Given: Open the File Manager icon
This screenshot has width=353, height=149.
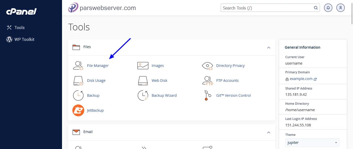Looking at the screenshot, I should [x=78, y=66].
